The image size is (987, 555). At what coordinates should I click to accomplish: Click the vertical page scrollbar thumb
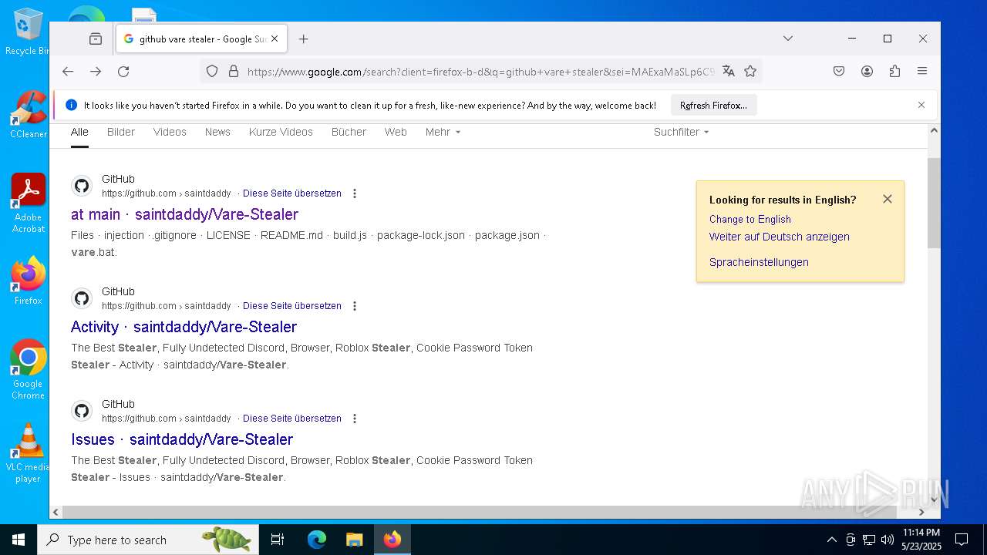[x=934, y=202]
